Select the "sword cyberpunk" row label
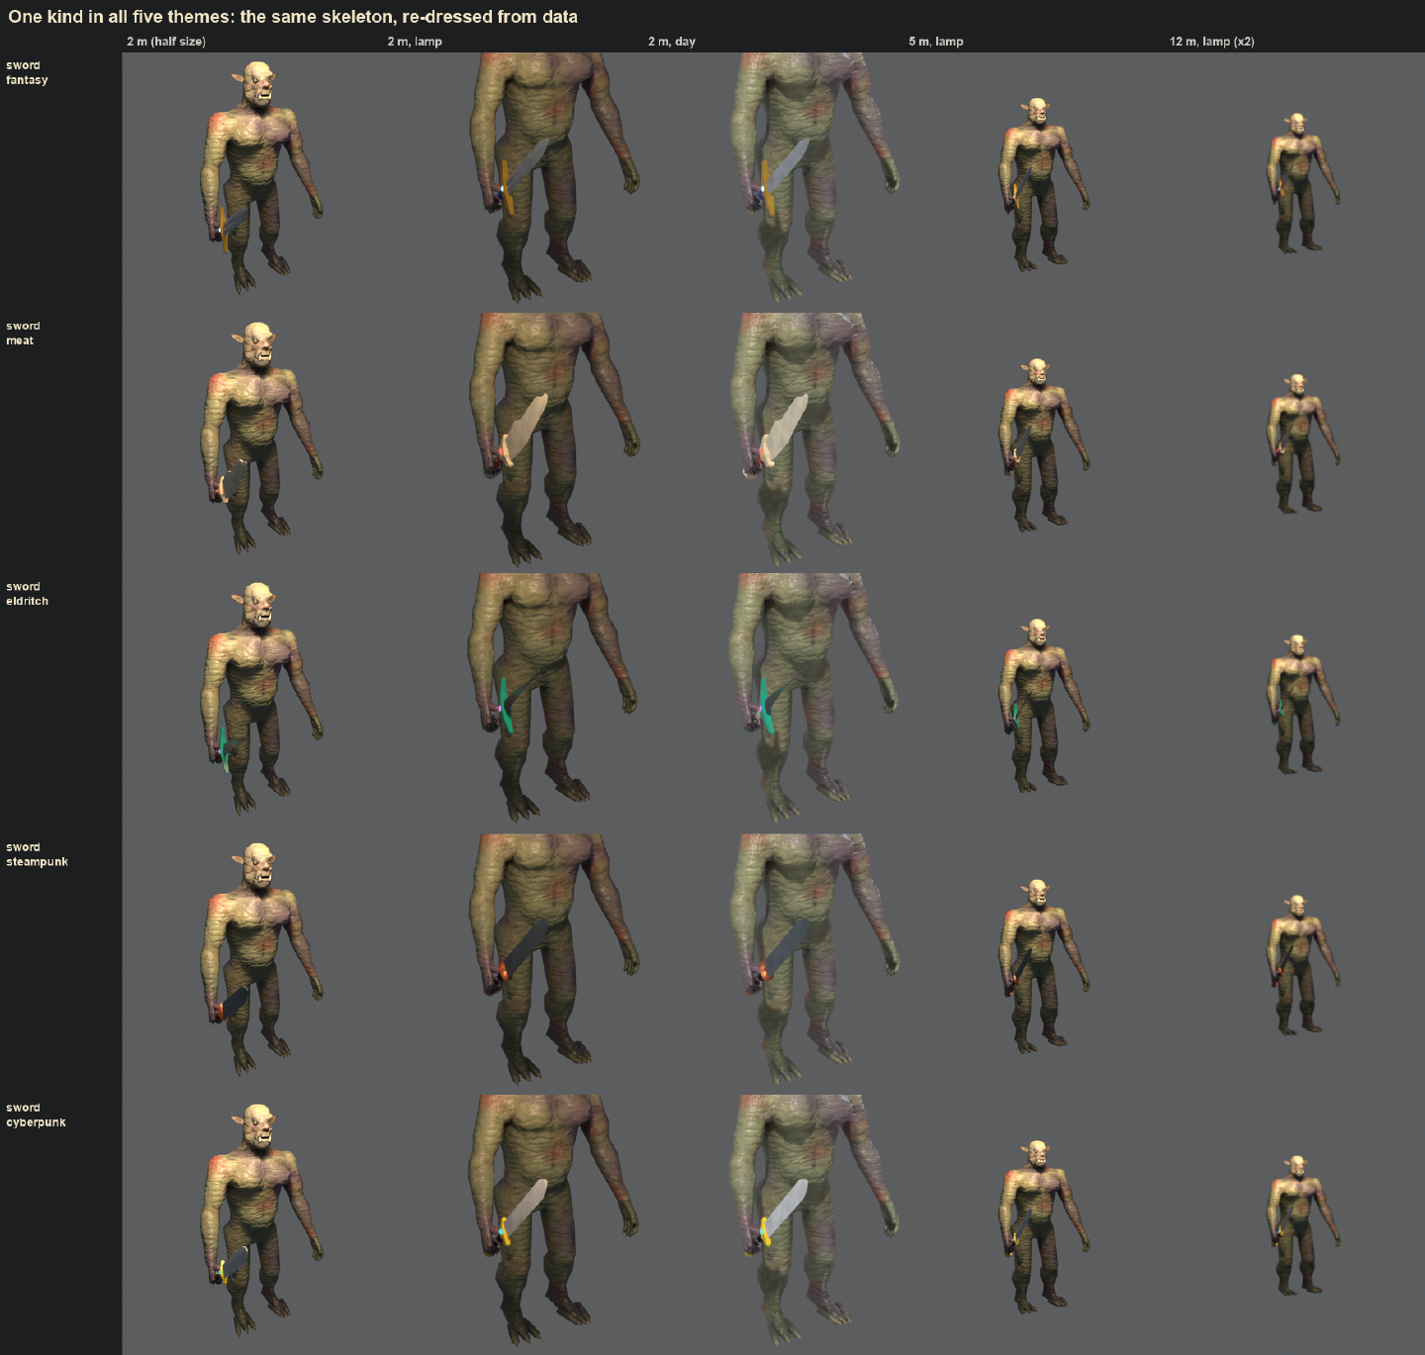This screenshot has width=1425, height=1355. pos(36,1114)
